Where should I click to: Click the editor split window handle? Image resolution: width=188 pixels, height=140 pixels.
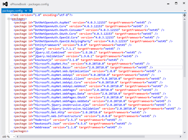tap(184, 15)
